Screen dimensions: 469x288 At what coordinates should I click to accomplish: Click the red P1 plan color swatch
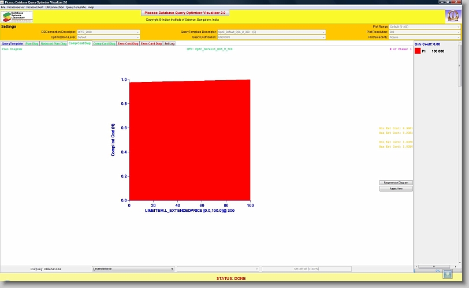click(418, 51)
